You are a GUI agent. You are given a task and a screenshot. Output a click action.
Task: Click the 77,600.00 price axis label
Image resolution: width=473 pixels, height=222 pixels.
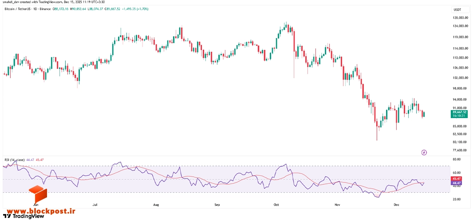pyautogui.click(x=460, y=151)
